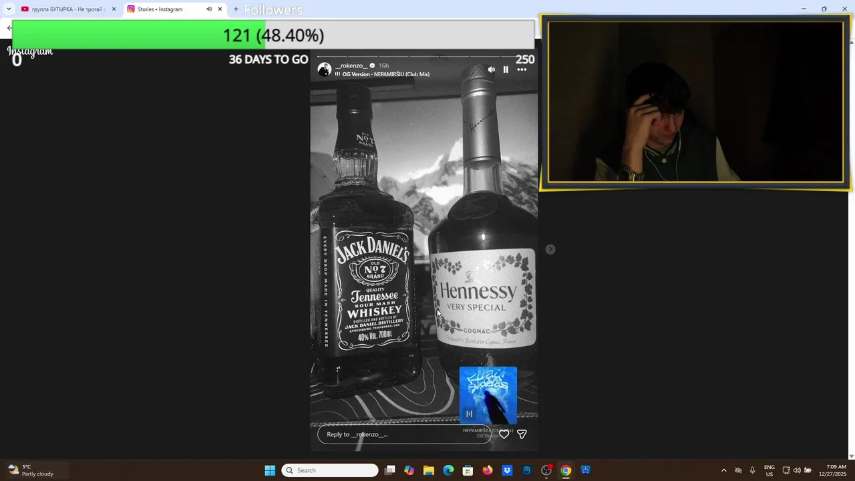Mute the Instagram tab audio indicator

[x=208, y=9]
